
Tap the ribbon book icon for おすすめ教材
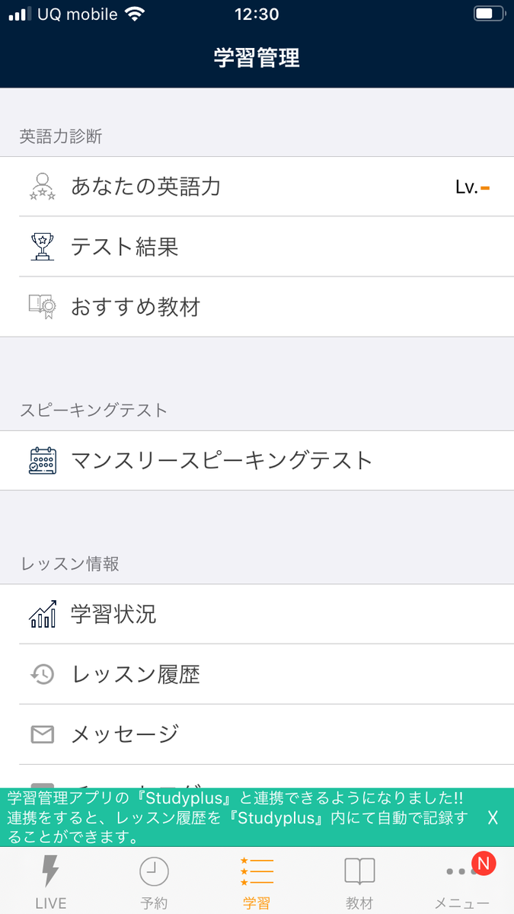(x=43, y=307)
